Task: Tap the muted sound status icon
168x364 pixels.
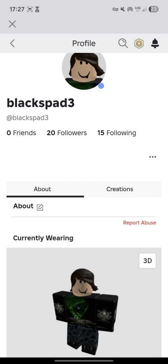Action: click(123, 9)
